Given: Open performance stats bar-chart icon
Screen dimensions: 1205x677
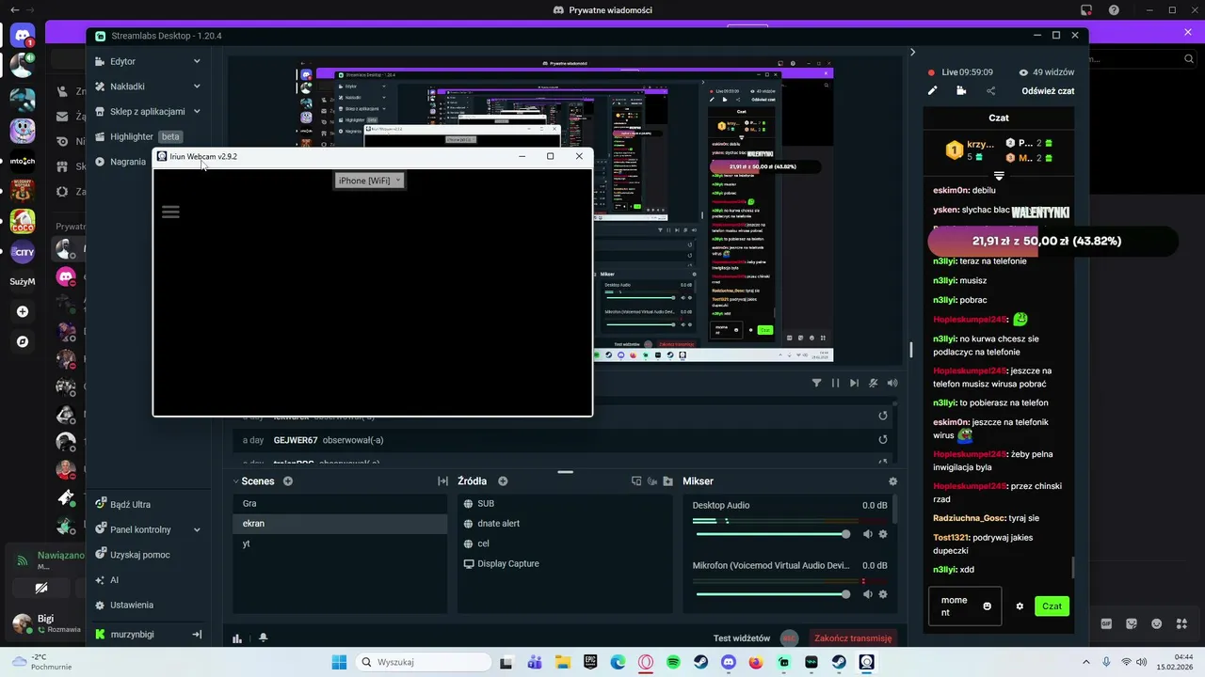Looking at the screenshot, I should coord(237,638).
